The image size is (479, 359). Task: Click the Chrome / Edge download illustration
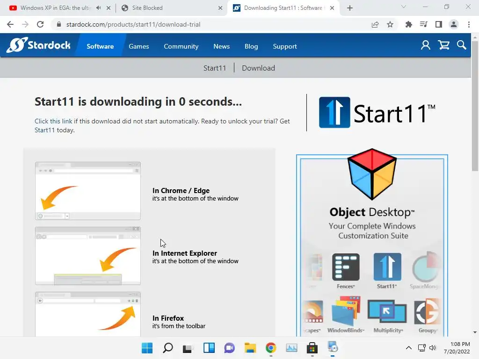click(x=87, y=191)
